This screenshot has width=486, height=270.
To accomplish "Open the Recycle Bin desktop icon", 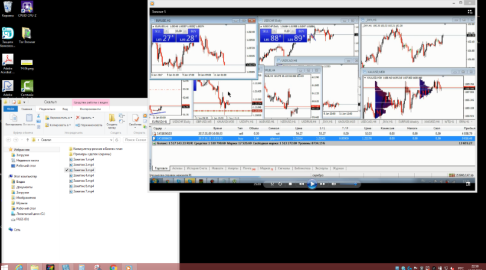I will [8, 9].
